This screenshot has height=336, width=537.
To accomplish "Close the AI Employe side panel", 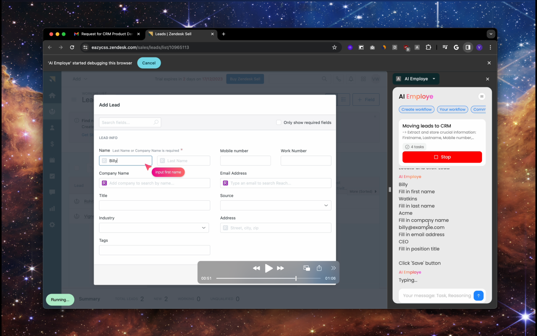I will click(x=487, y=79).
